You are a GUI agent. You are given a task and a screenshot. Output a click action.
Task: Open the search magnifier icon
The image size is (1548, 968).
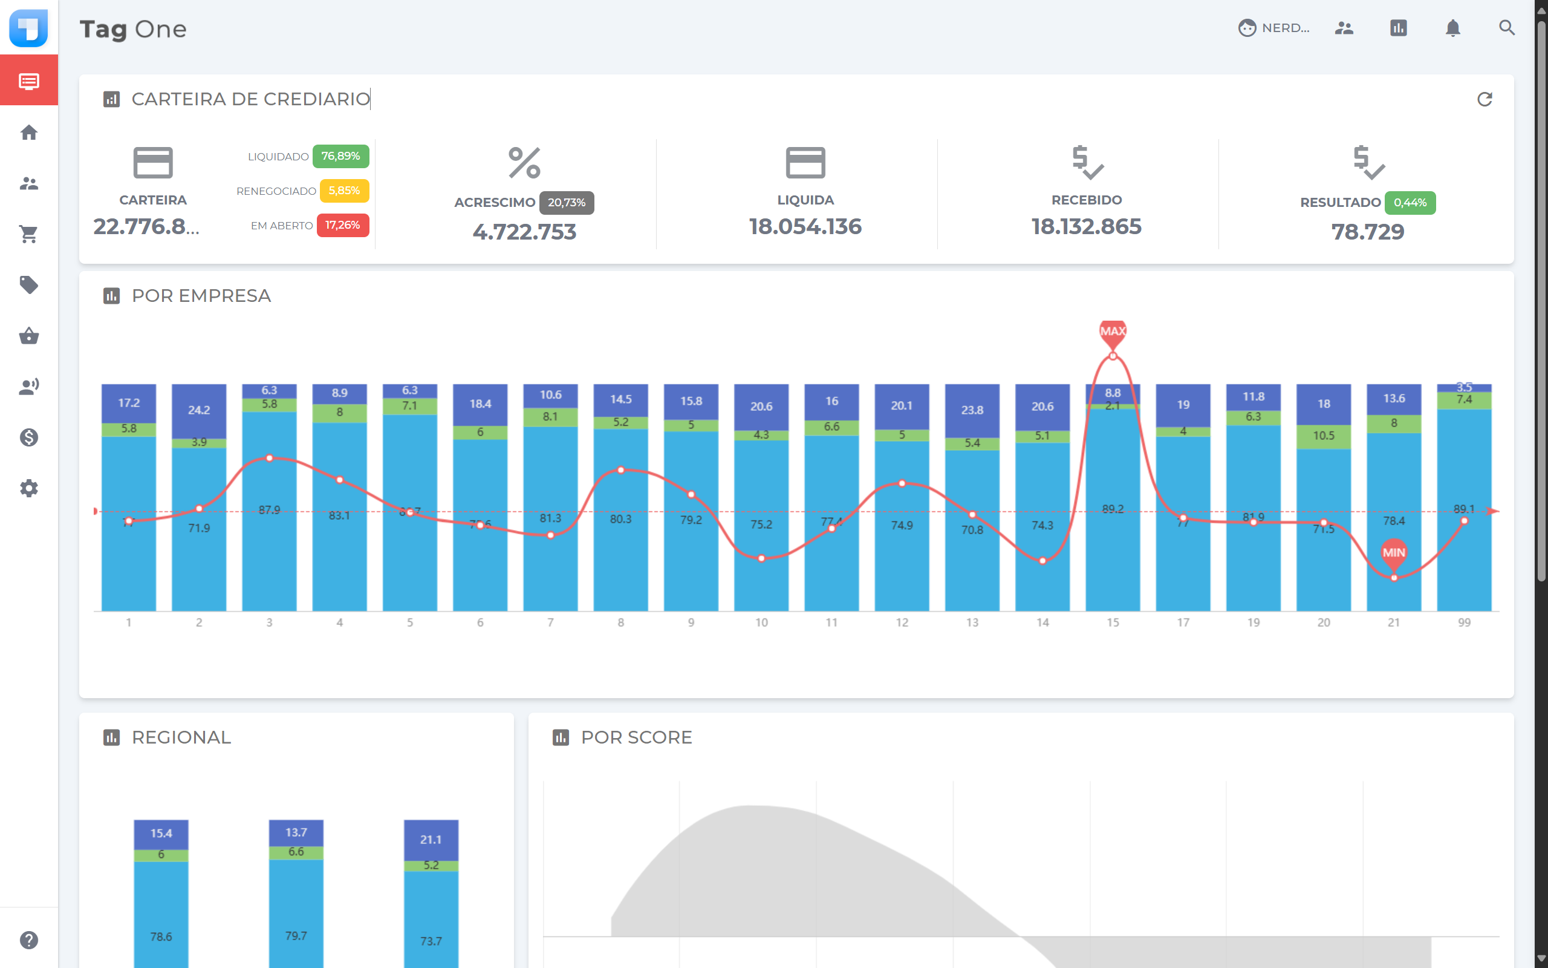(1506, 28)
